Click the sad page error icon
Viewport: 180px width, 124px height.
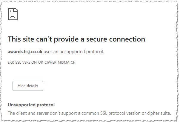coord(13,14)
